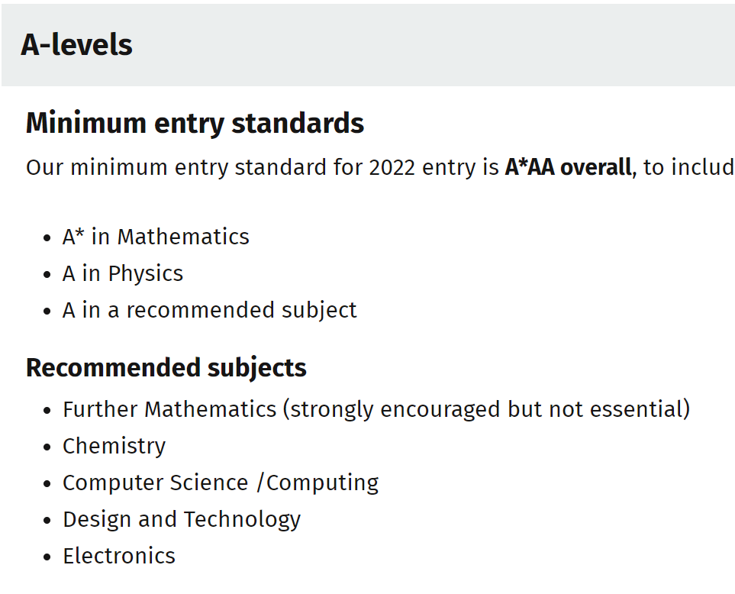Viewport: 735px width, 594px height.
Task: Click the '2022' year in the paragraph
Action: pos(391,167)
